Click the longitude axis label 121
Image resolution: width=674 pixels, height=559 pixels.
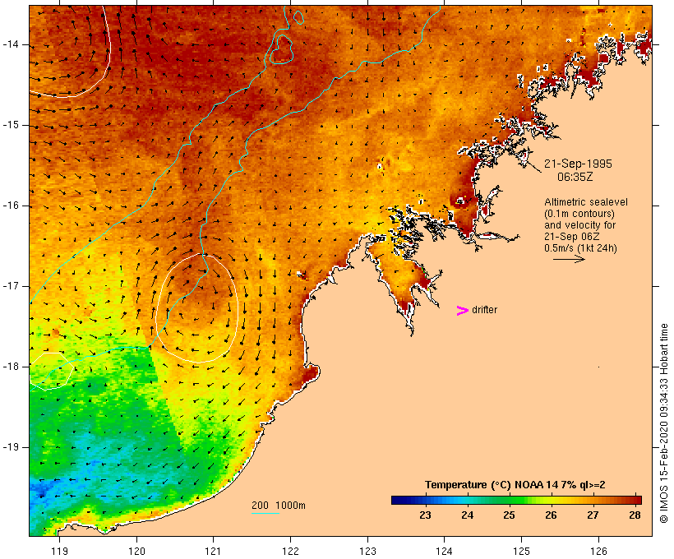213,551
